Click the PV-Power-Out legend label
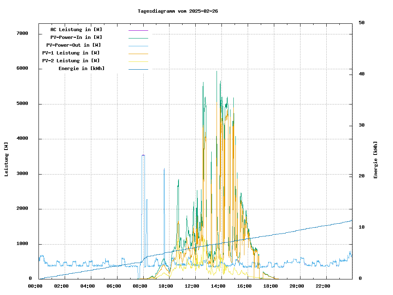Screen dimensions: 393x295 [x=74, y=45]
